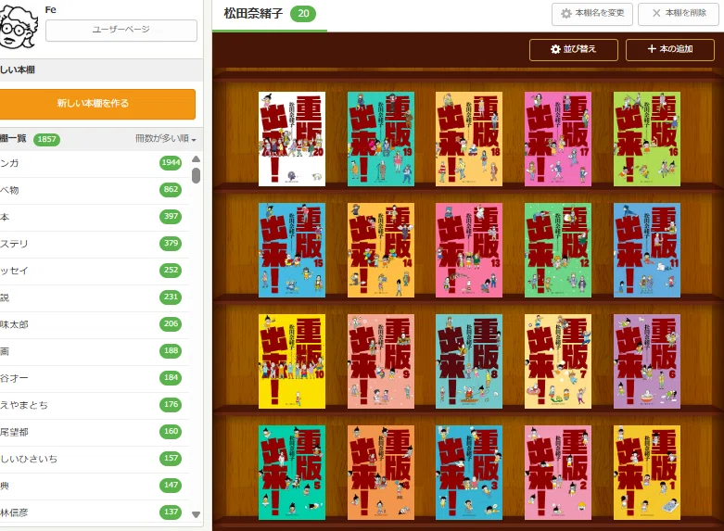Create a new bookshelf with 新しい本棚を作る
Screen dimensions: 724x531
pyautogui.click(x=97, y=104)
